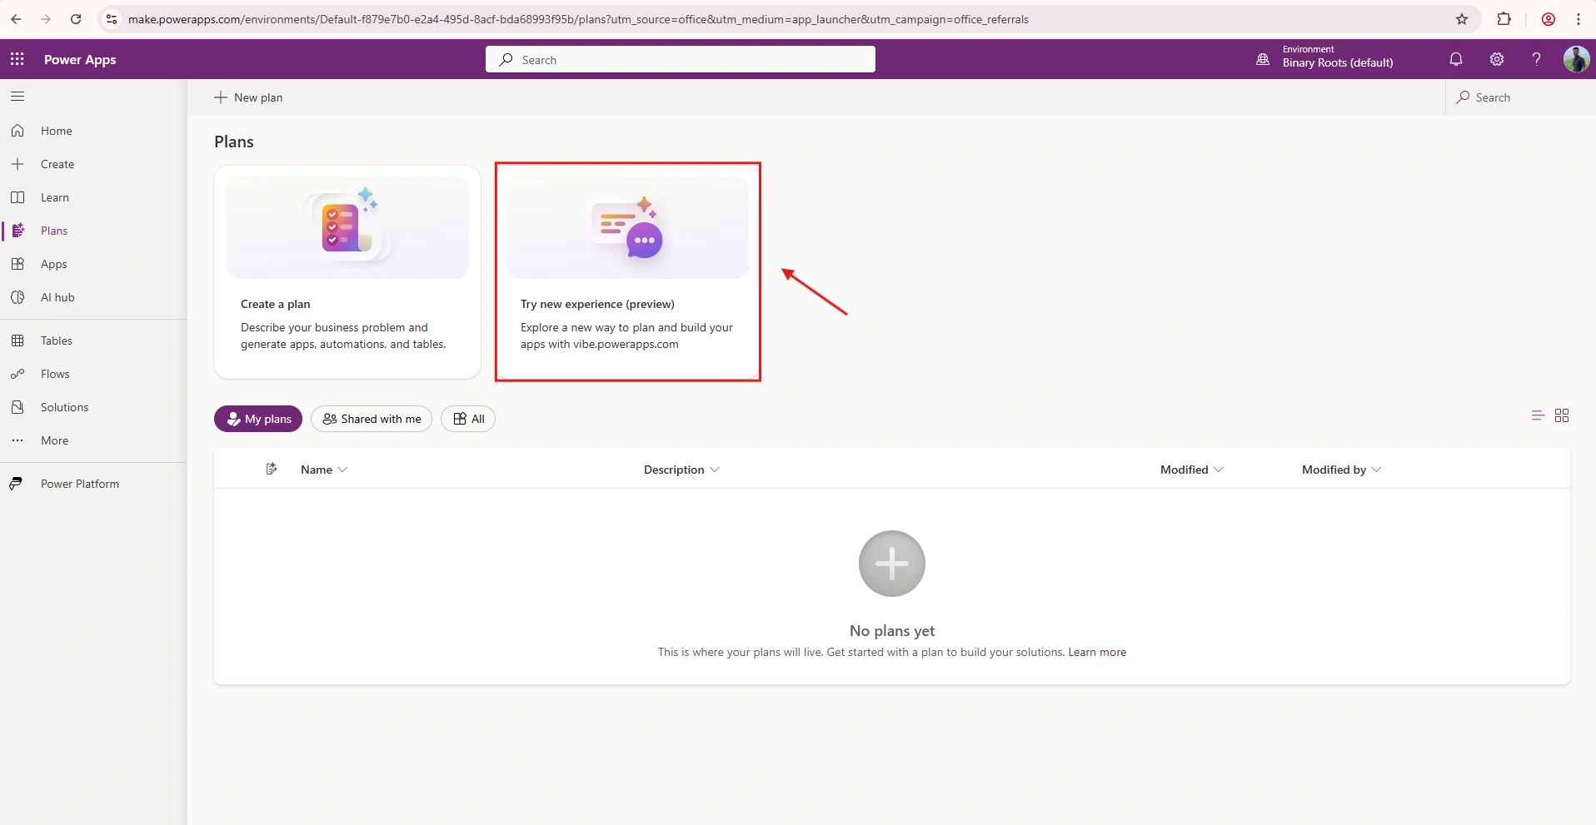Go back in the browser
The width and height of the screenshot is (1596, 825).
16,19
